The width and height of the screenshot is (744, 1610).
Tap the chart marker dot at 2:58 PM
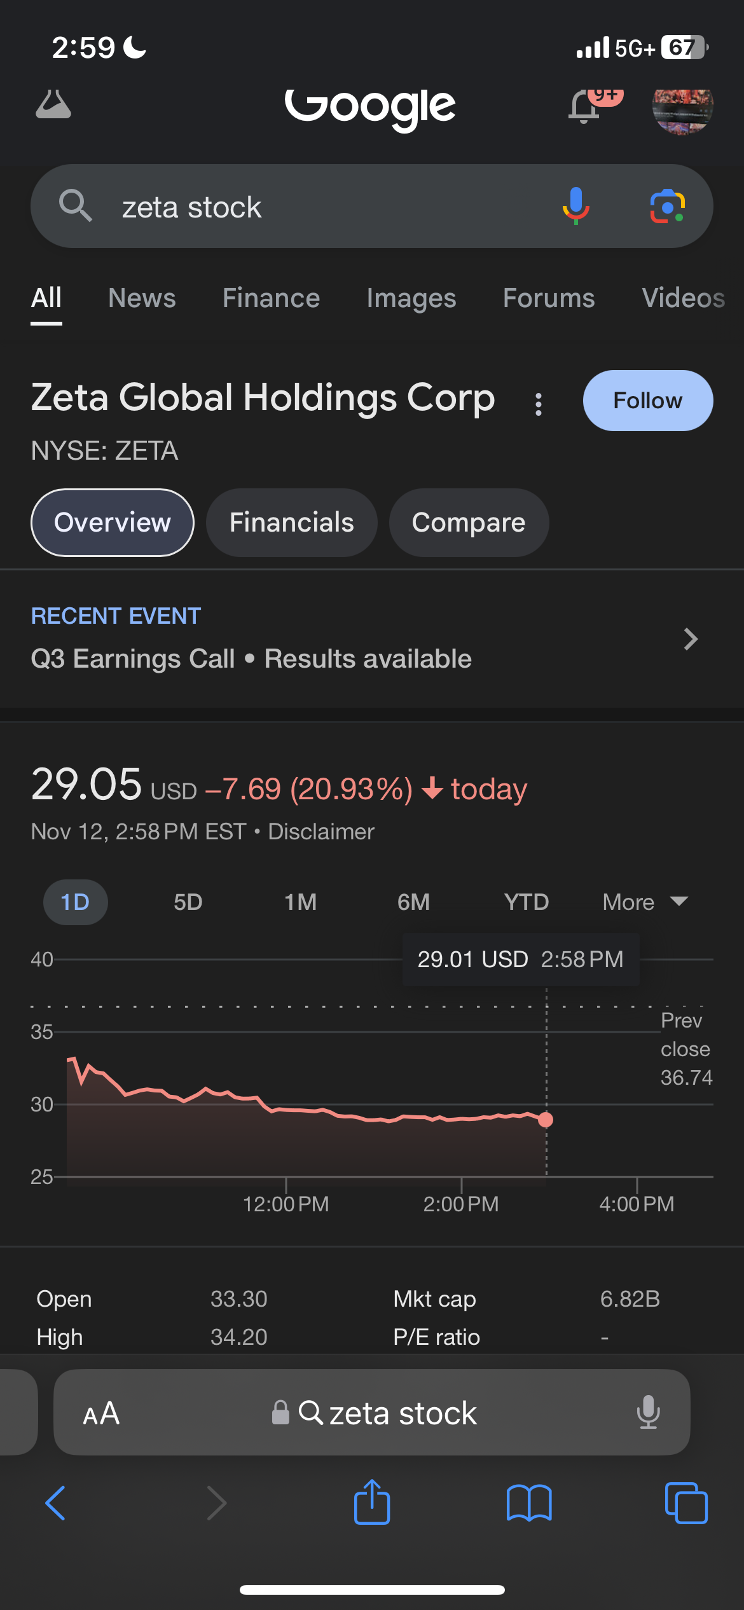tap(546, 1120)
